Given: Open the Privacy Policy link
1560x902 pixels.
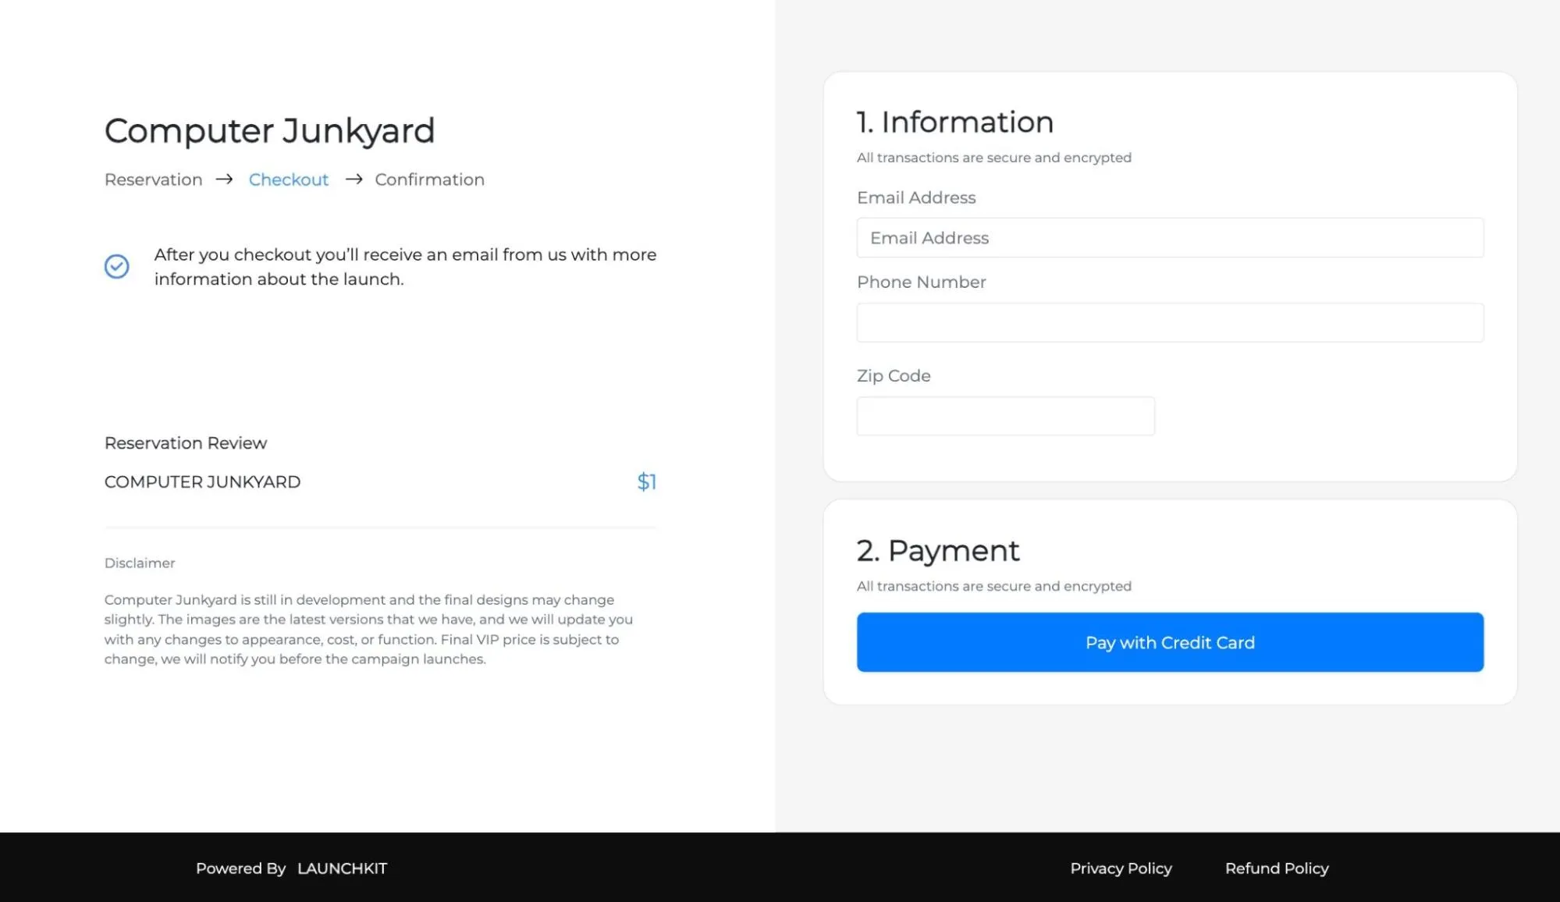Looking at the screenshot, I should (x=1121, y=868).
